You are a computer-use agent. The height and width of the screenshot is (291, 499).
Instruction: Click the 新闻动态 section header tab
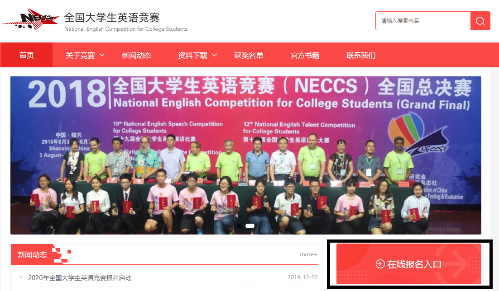tap(32, 254)
